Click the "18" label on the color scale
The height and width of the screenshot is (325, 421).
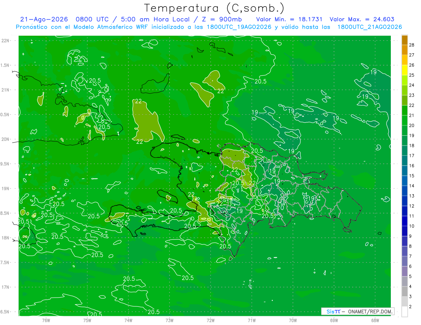[412, 145]
